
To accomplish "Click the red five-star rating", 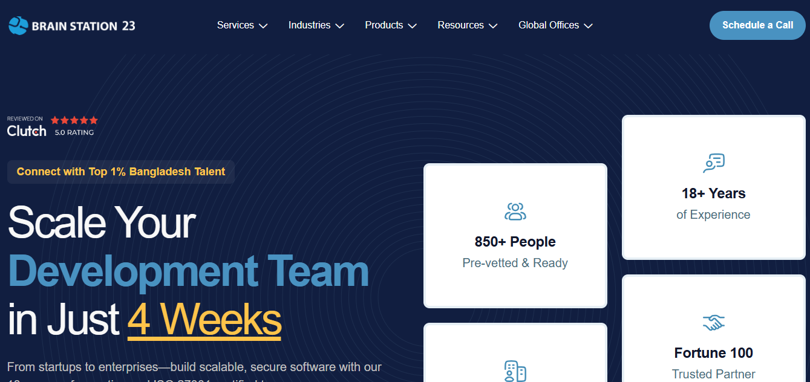I will tap(74, 120).
